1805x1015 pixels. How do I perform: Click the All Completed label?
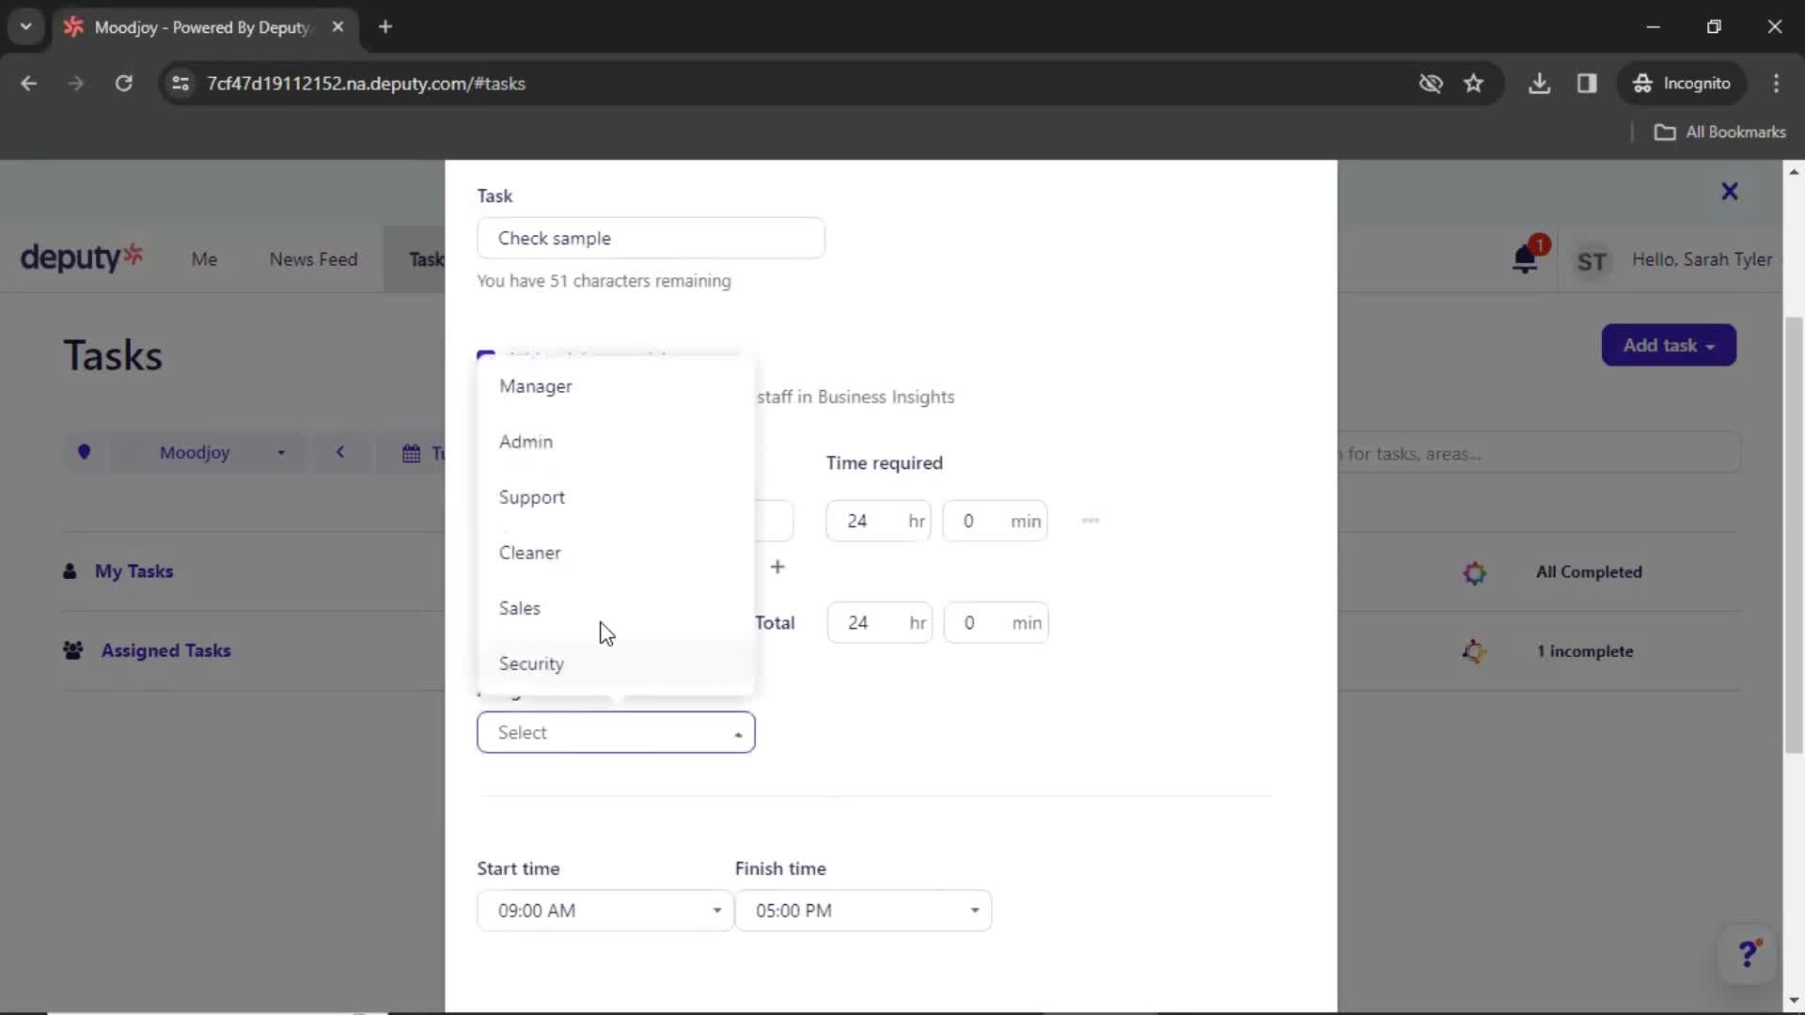(x=1589, y=572)
